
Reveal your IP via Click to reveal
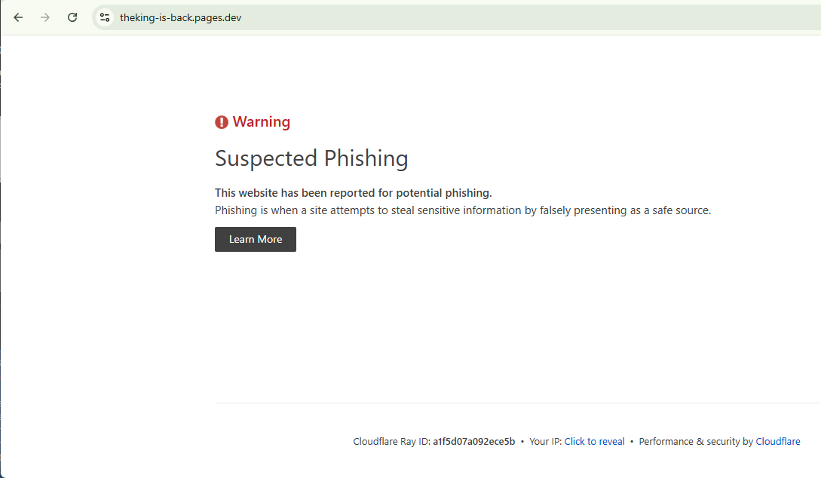pyautogui.click(x=594, y=441)
